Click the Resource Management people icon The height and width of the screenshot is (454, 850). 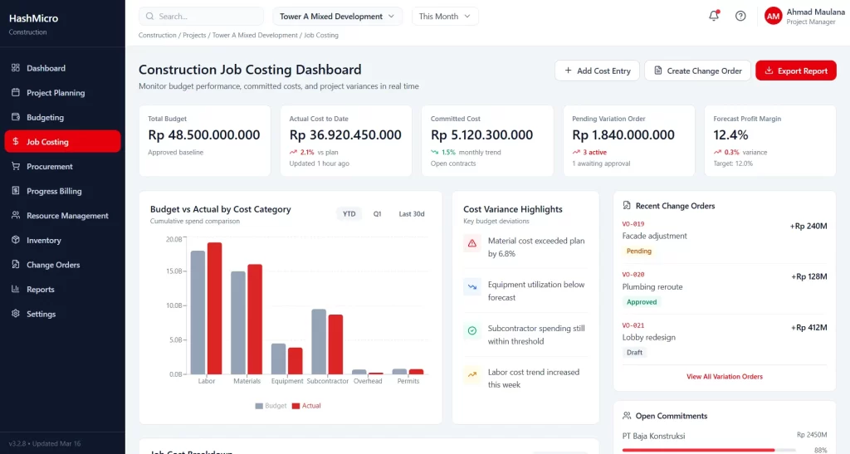(15, 215)
